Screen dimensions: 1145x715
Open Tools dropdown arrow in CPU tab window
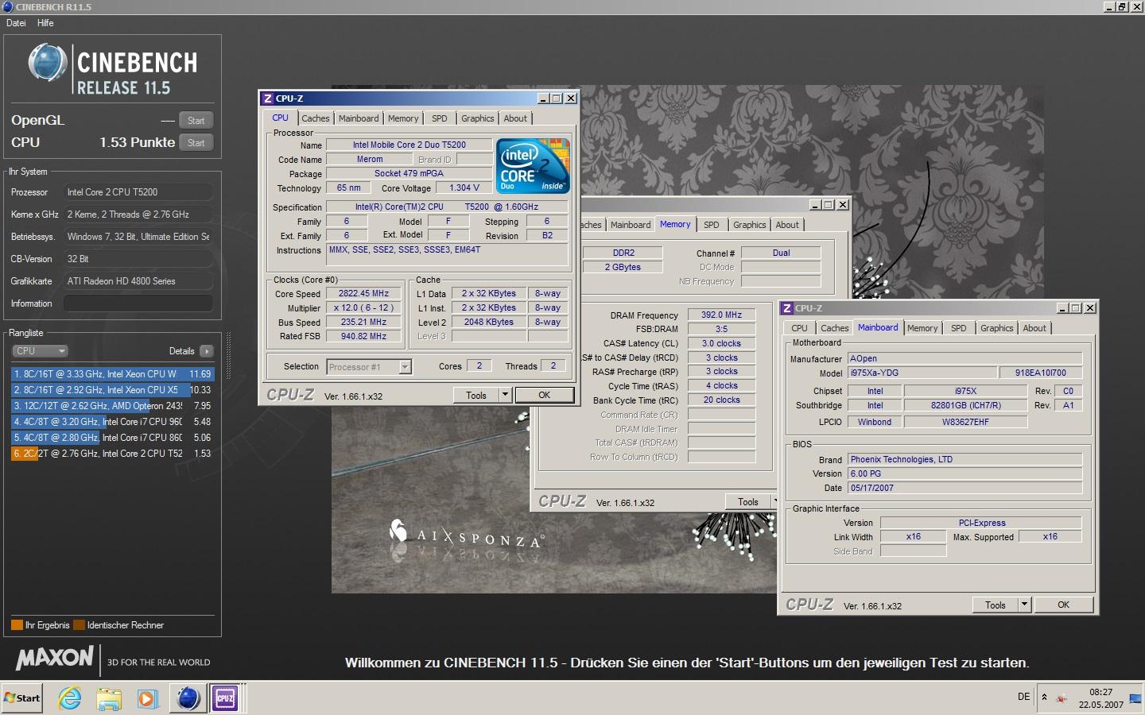[505, 395]
